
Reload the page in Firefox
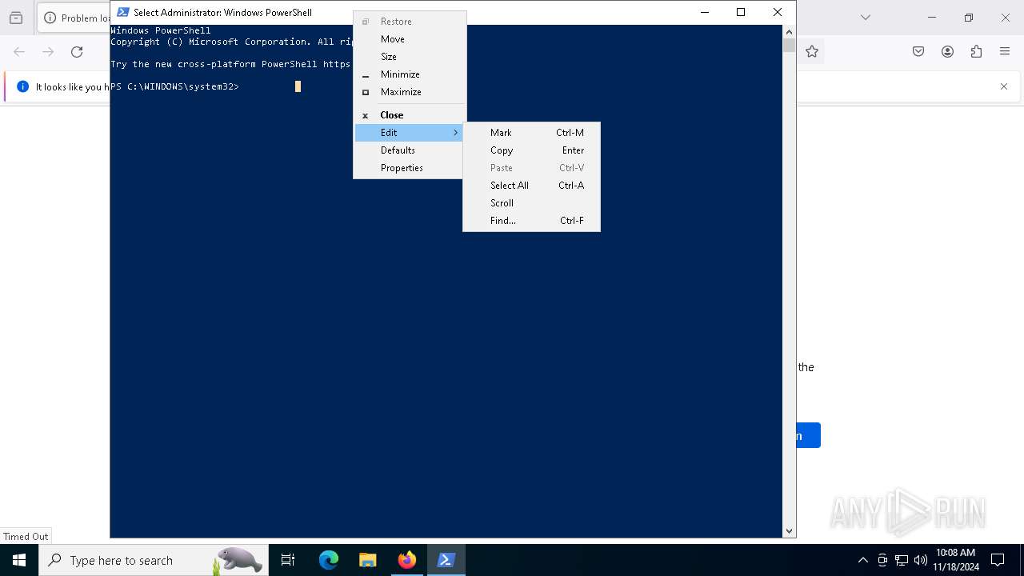click(x=77, y=51)
